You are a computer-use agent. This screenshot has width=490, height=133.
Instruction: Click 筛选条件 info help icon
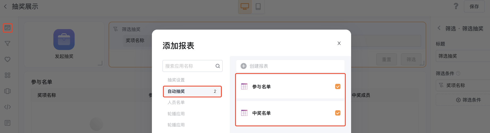(x=458, y=74)
